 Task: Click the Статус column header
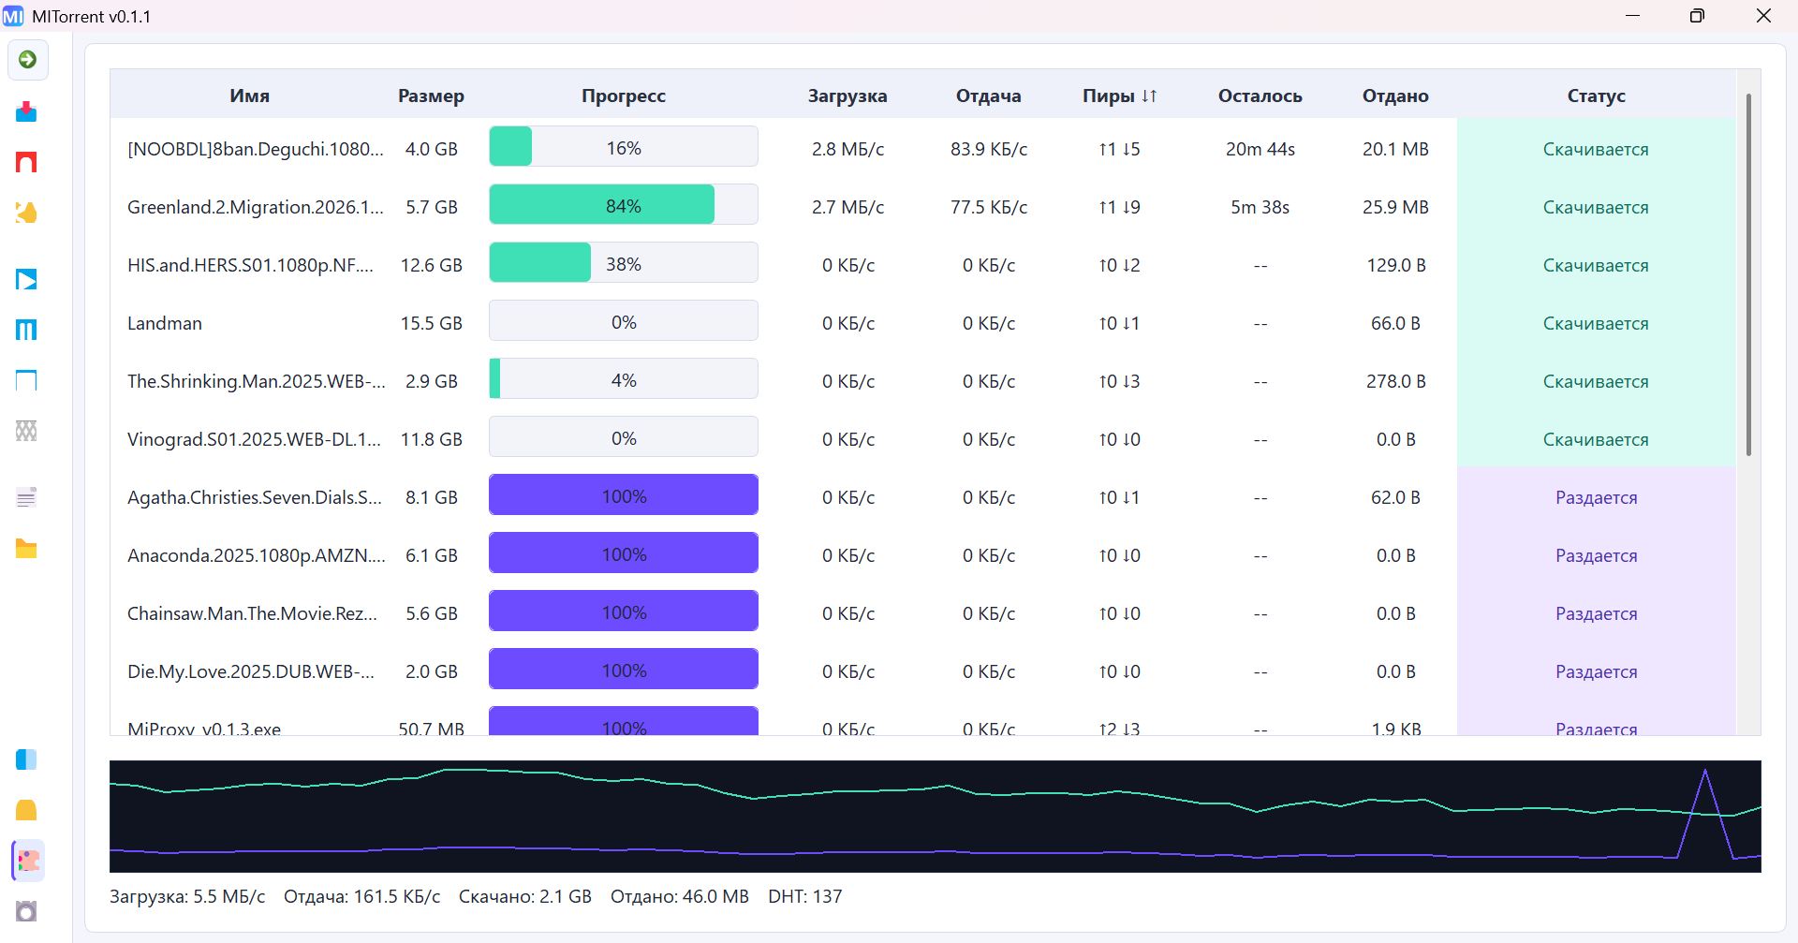pos(1596,96)
